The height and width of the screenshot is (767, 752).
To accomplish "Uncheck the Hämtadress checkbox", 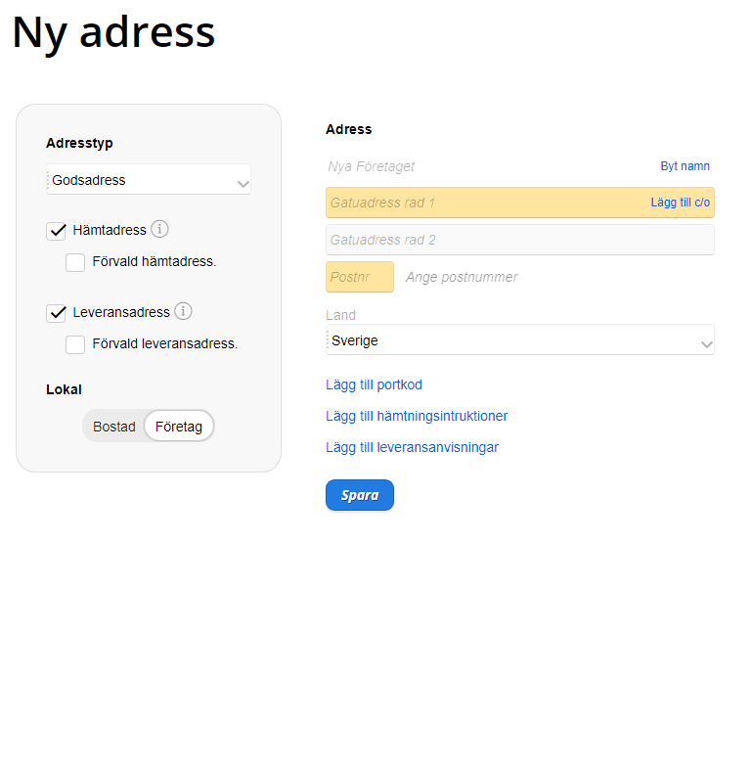I will pyautogui.click(x=57, y=231).
